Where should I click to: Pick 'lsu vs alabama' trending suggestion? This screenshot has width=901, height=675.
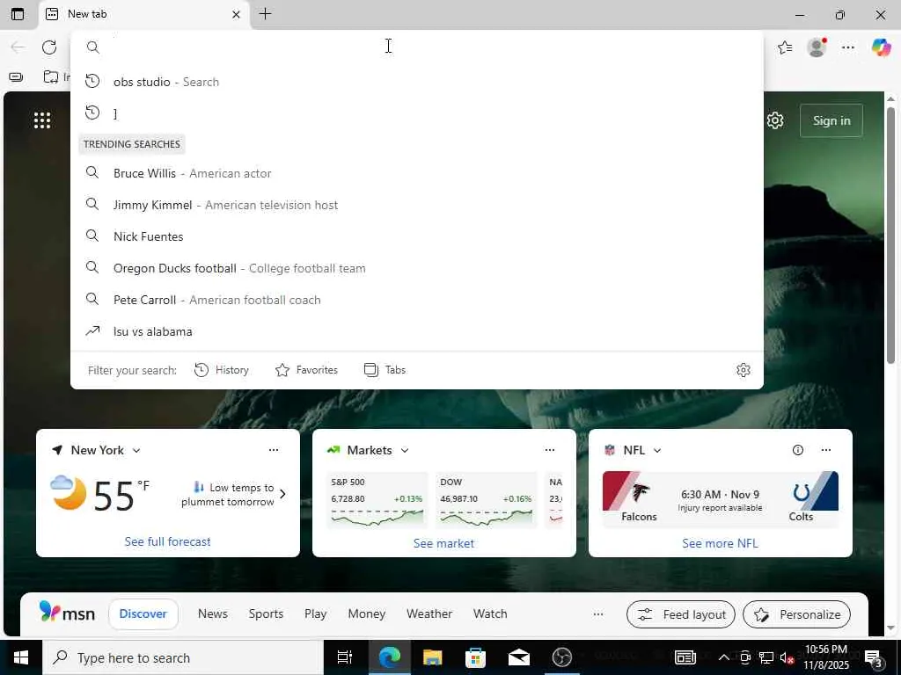[x=416, y=330]
